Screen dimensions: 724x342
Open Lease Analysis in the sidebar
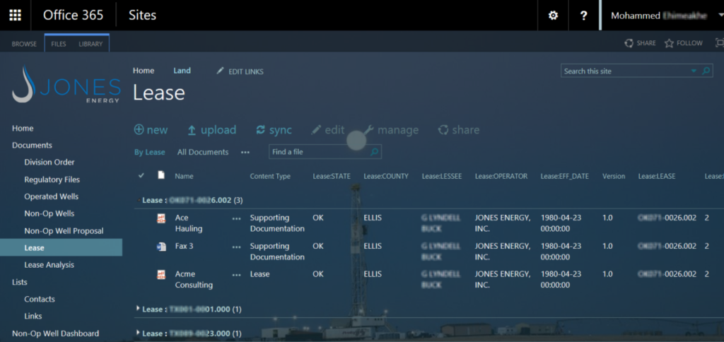pos(49,265)
